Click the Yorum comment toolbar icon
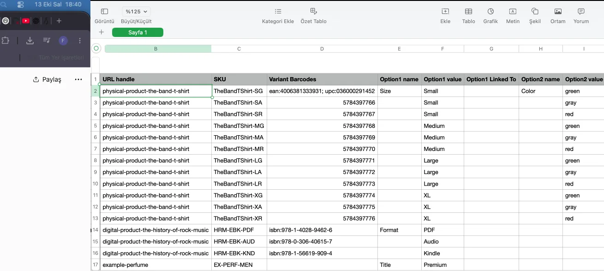The width and height of the screenshot is (604, 271). coord(581,12)
